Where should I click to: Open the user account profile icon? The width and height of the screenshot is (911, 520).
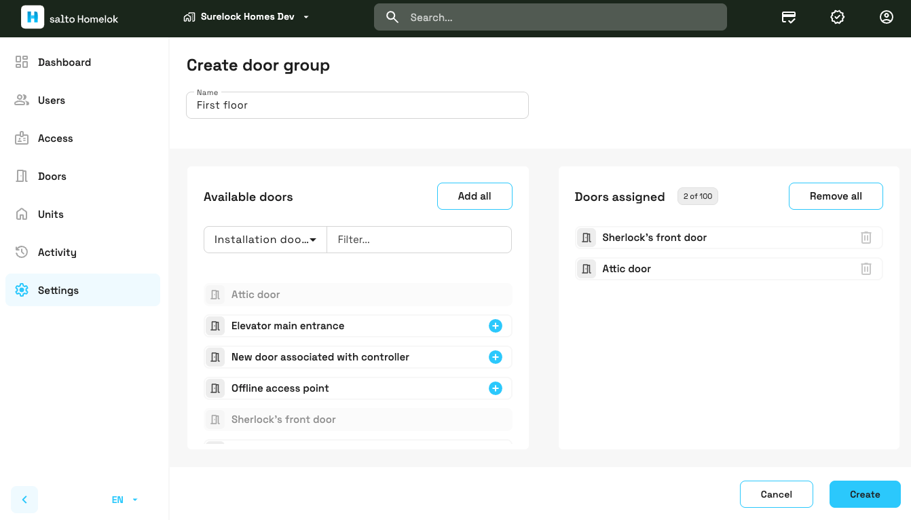pyautogui.click(x=887, y=17)
